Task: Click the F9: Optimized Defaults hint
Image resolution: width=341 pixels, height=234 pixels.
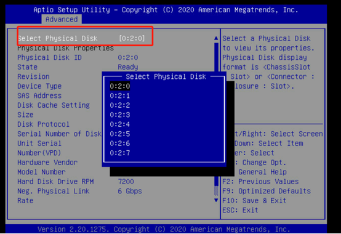Action: 267,191
